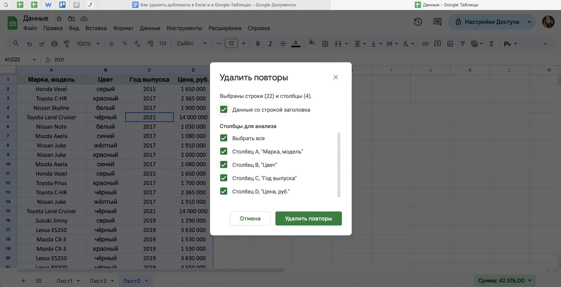This screenshot has height=287, width=561.
Task: Expand the 100% zoom dropdown
Action: (88, 44)
